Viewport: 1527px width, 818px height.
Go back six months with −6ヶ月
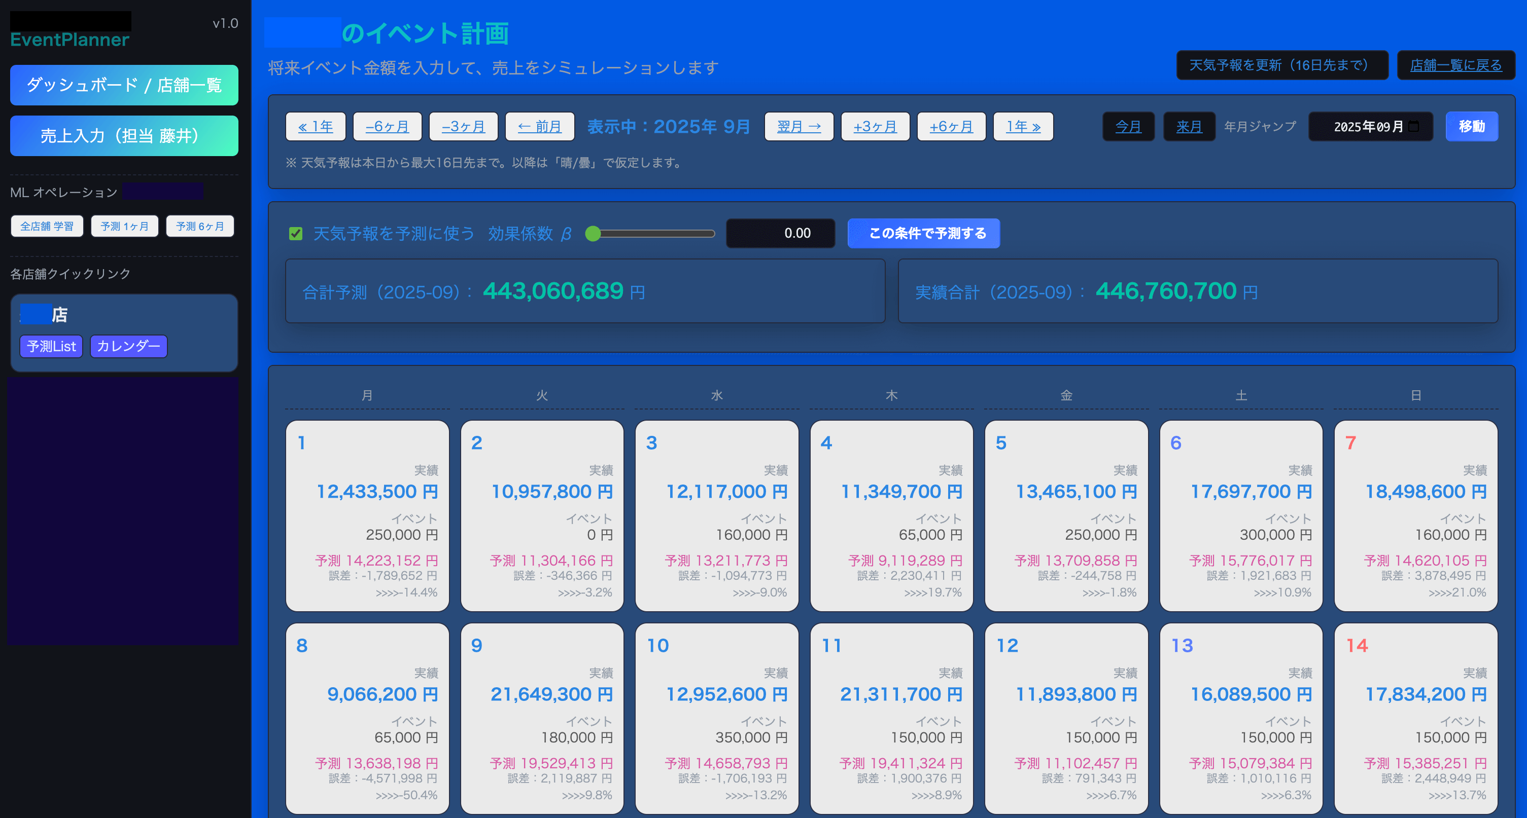click(387, 126)
